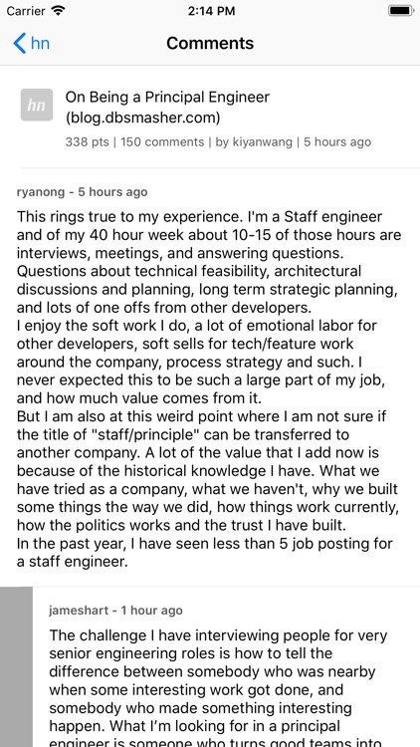Open On Being a Principal Engineer title

point(167,98)
